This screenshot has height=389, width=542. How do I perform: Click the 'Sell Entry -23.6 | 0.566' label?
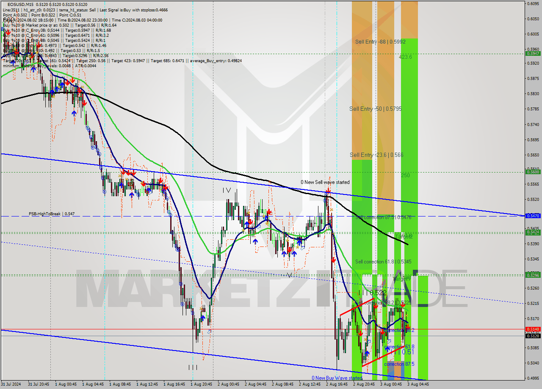click(376, 155)
